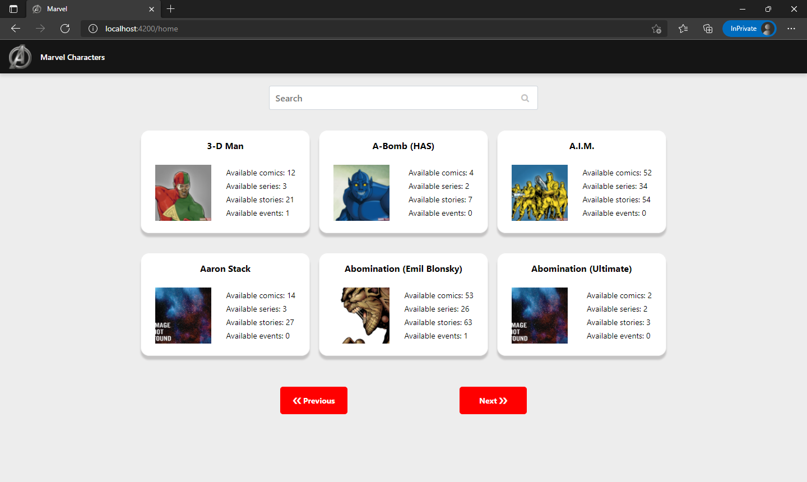
Task: Click the Next page button
Action: click(493, 401)
